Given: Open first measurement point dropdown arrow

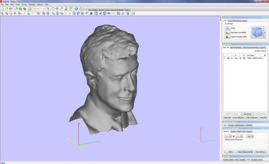Looking at the screenshot, I should coord(231,136).
